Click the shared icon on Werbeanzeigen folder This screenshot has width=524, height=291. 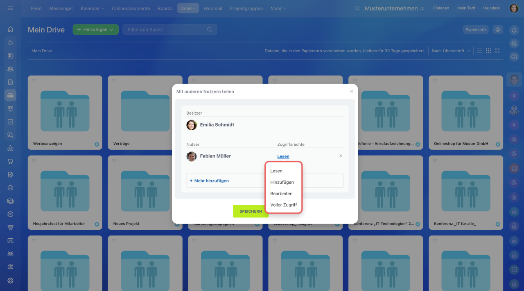(97, 144)
